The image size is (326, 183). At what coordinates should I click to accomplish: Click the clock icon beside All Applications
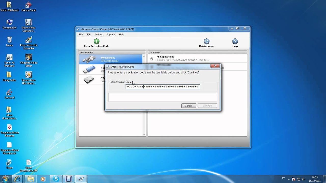[152, 59]
